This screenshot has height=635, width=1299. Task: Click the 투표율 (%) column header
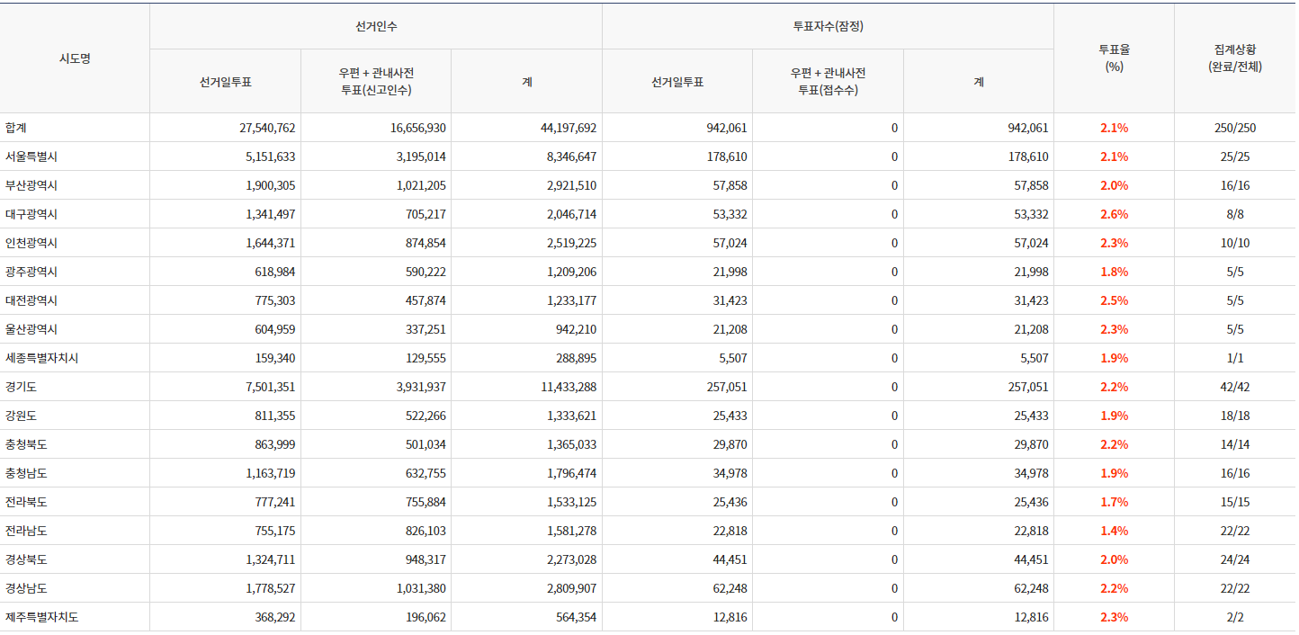coord(1114,58)
